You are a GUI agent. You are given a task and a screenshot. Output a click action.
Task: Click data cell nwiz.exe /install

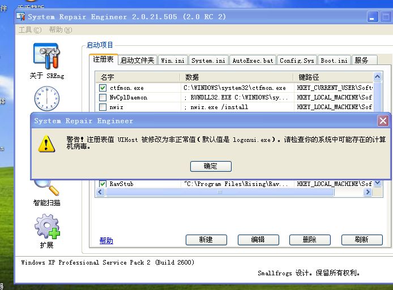point(216,107)
